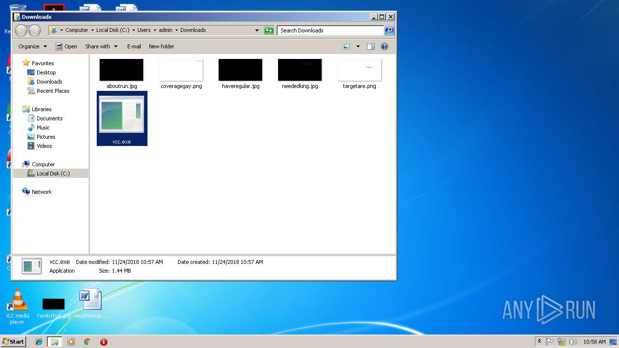Click the E-mail toolbar button
The height and width of the screenshot is (348, 619).
(134, 46)
